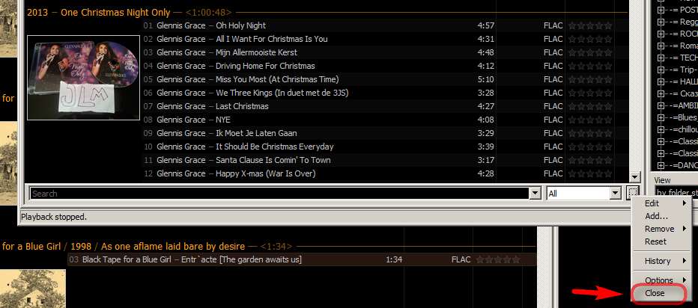Expand the '-= Сказ' tree node
Screen dimensions: 698x308
coord(661,93)
